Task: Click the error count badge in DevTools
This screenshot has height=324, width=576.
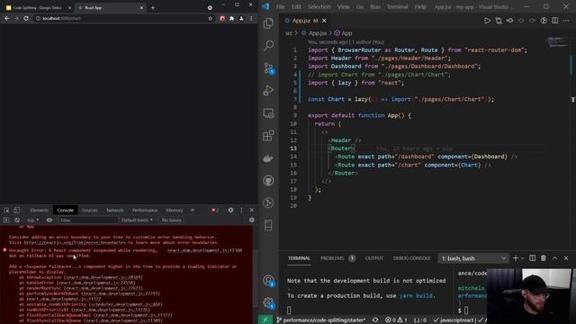Action: pos(215,210)
